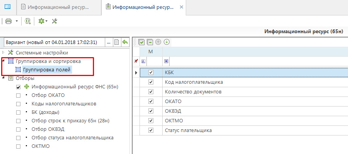Click the move row up arrow
348x154 pixels.
point(158,42)
